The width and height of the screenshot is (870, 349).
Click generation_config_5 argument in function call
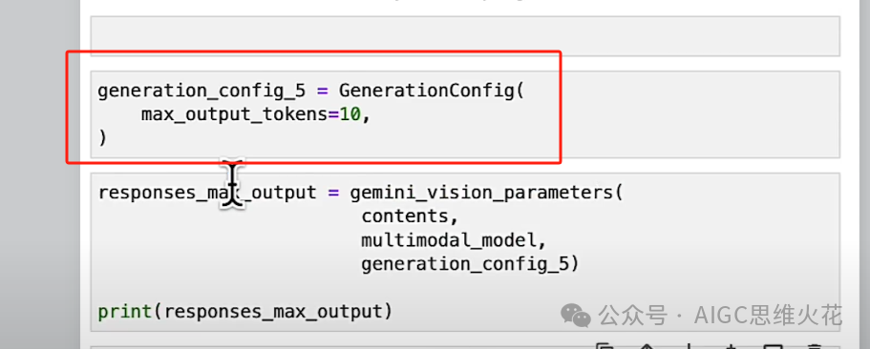465,265
